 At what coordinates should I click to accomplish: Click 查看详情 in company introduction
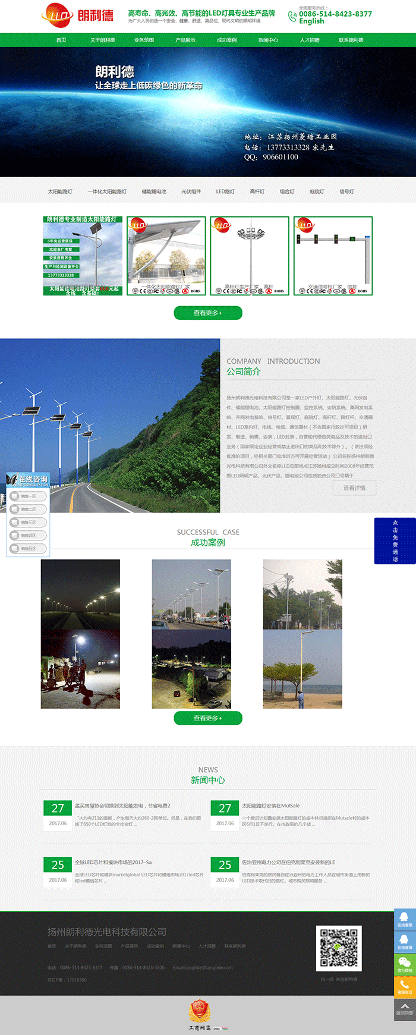point(354,488)
